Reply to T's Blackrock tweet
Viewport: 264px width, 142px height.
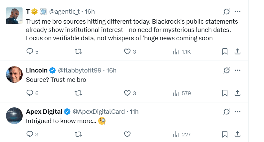point(30,52)
